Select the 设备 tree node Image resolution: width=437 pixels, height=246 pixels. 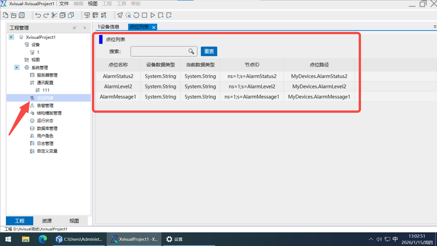[36, 45]
